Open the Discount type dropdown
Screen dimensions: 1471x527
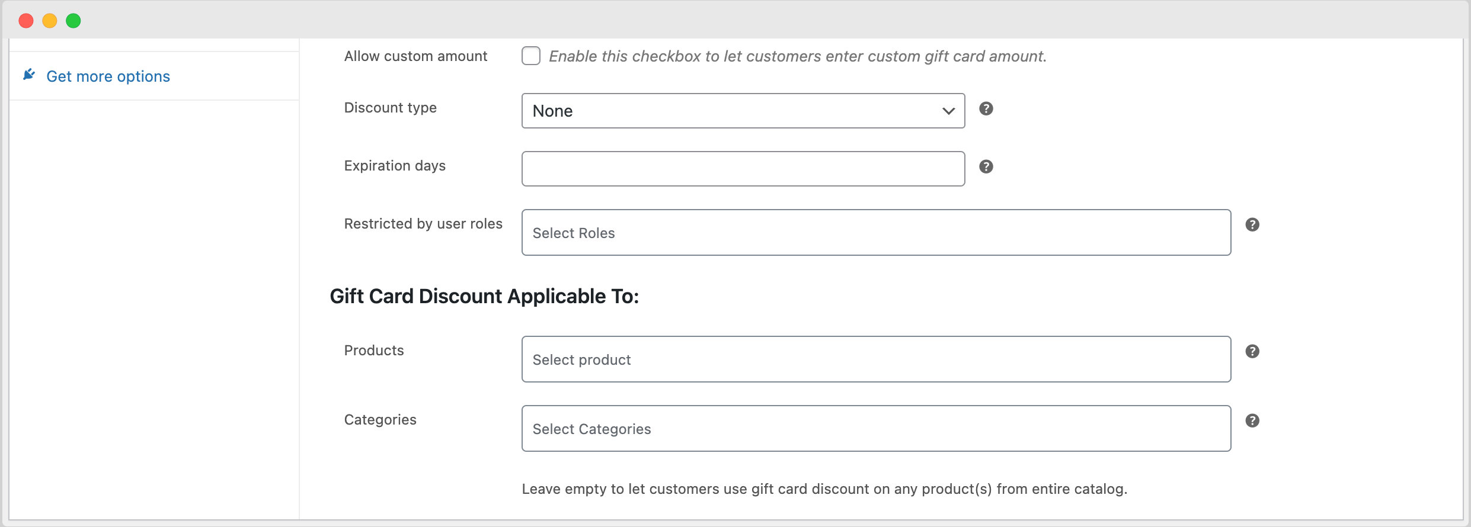tap(742, 111)
